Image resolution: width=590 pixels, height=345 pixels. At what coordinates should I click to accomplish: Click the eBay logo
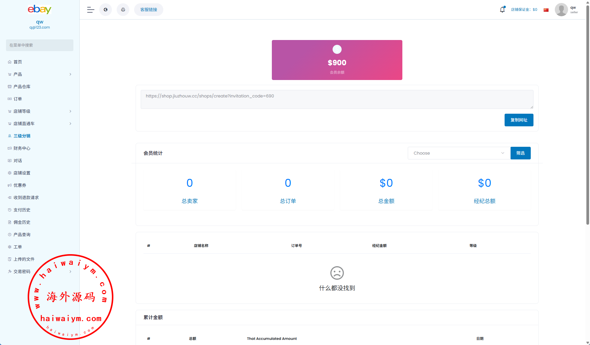[x=39, y=9]
